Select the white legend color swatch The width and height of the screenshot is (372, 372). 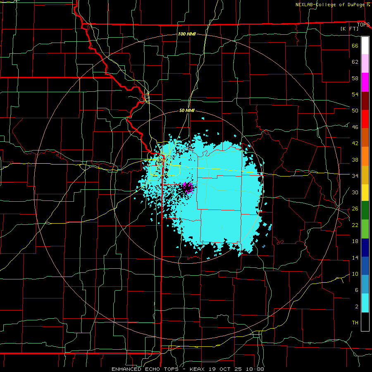point(365,45)
